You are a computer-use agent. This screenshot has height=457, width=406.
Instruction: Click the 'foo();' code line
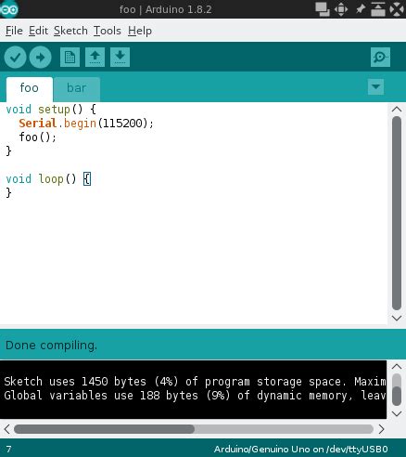click(37, 137)
